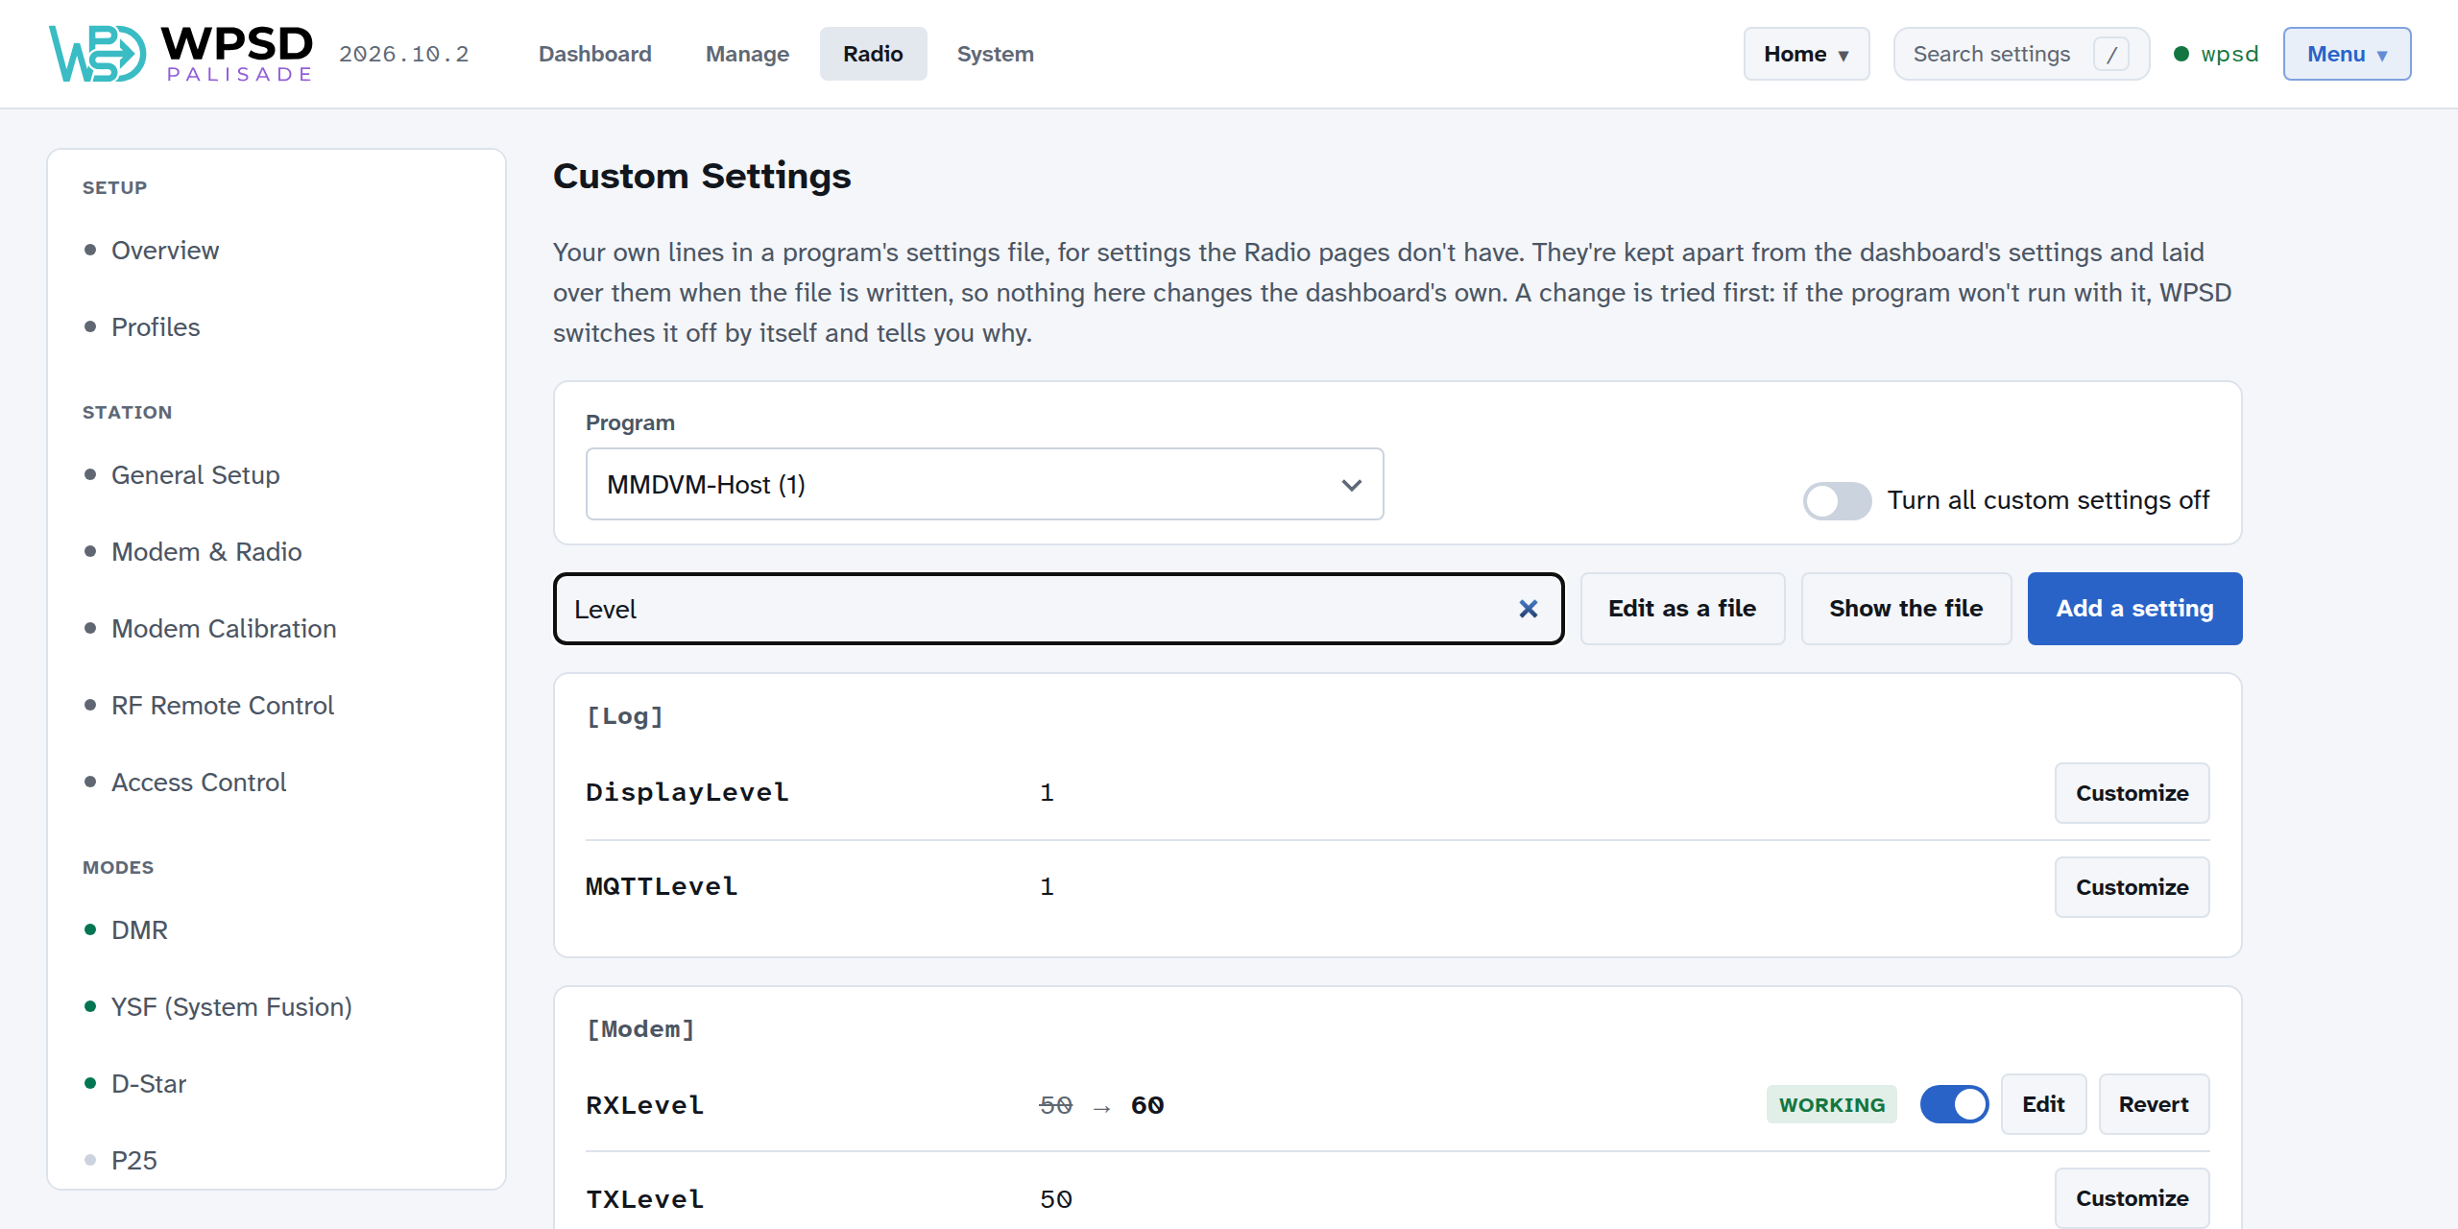
Task: Click Show the file button
Action: click(1906, 609)
